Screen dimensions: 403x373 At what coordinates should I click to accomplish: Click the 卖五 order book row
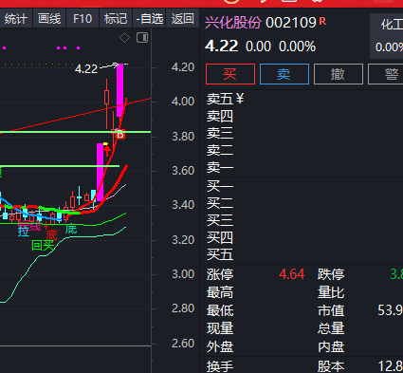[302, 99]
